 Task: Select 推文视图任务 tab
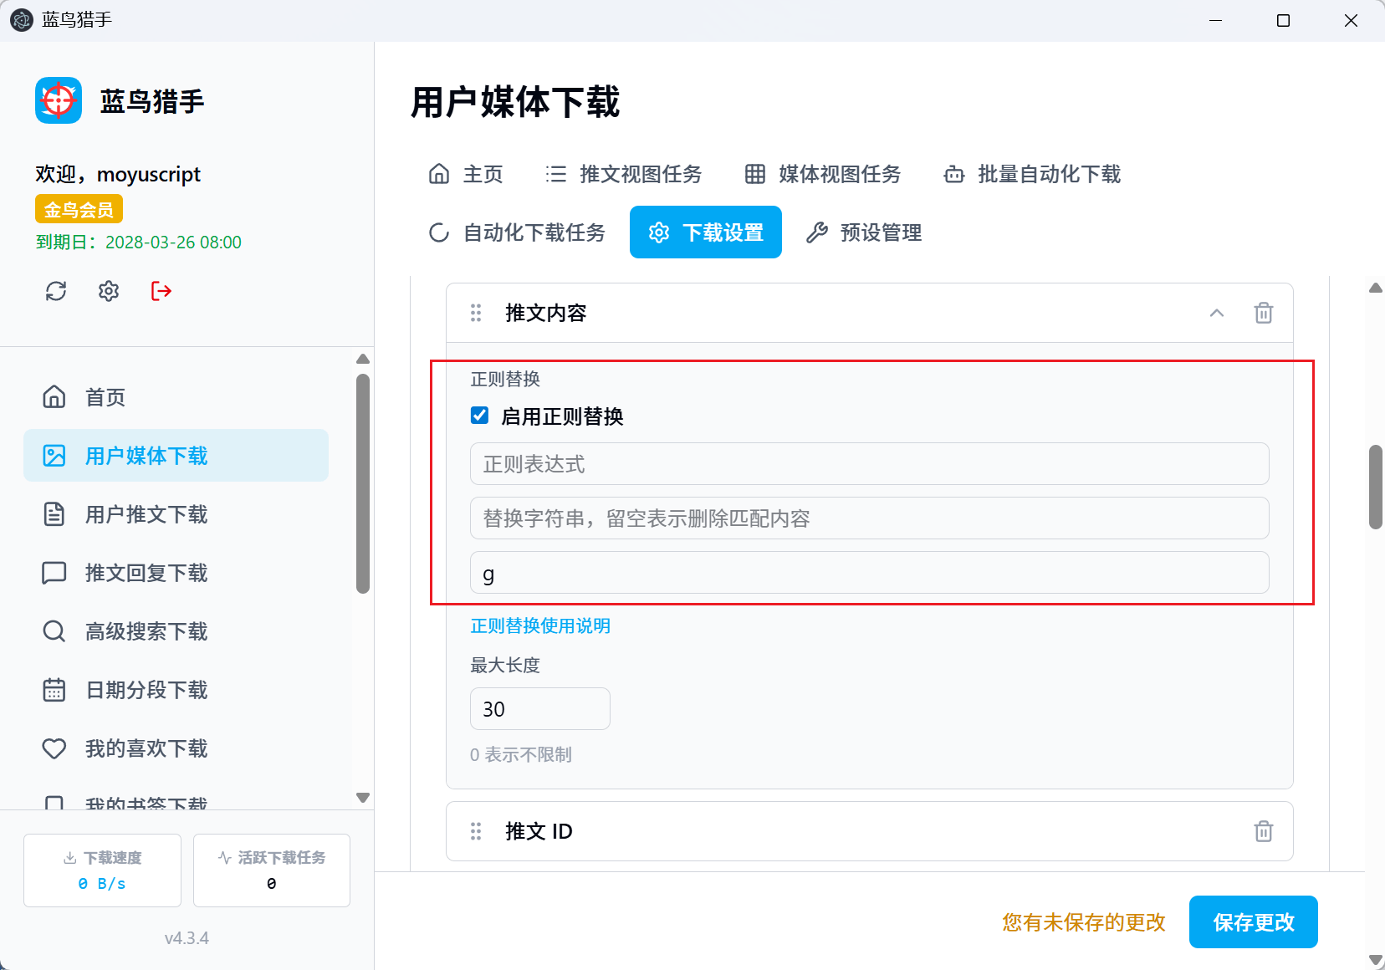(623, 174)
